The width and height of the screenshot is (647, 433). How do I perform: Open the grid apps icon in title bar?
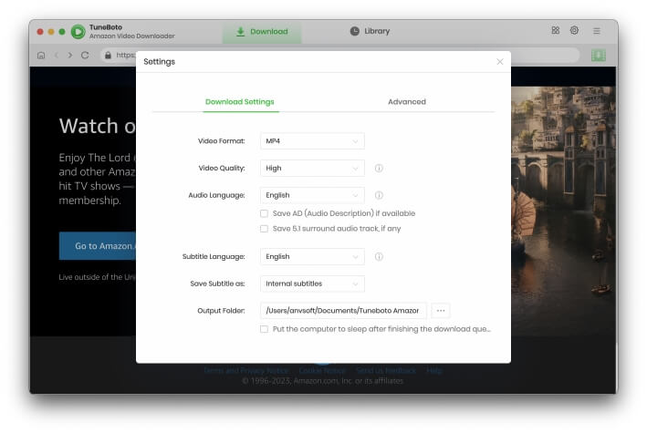(556, 30)
